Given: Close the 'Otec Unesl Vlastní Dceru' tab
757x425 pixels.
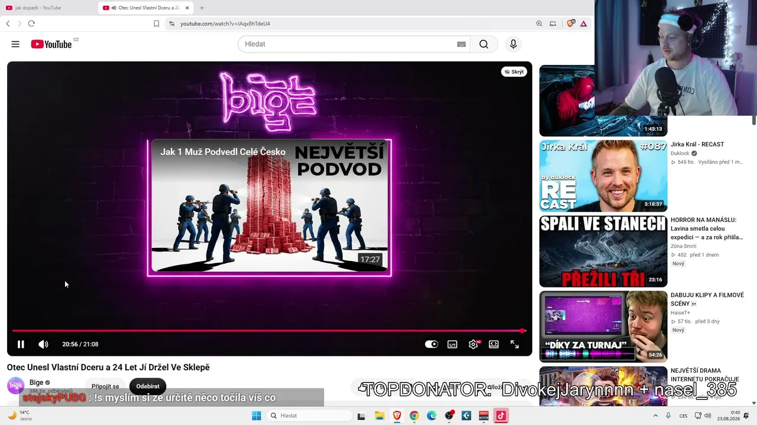Looking at the screenshot, I should tap(187, 8).
